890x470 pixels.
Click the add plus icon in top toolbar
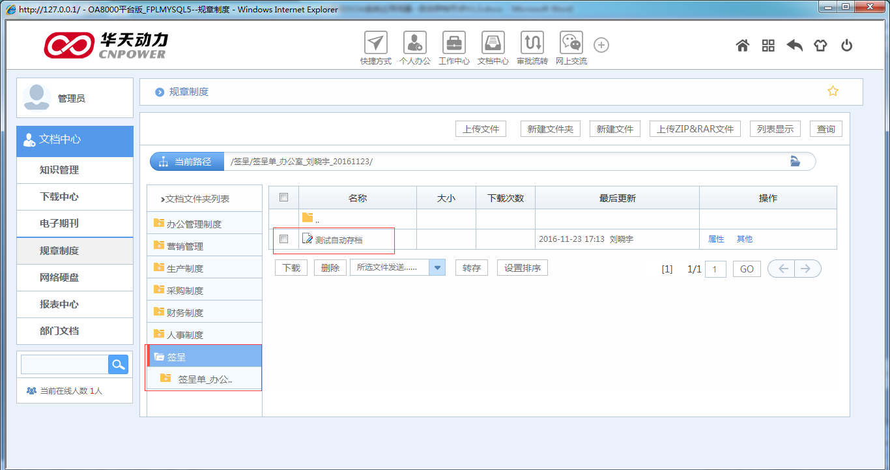[x=601, y=45]
